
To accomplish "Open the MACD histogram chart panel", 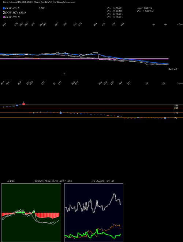I will (31, 213).
